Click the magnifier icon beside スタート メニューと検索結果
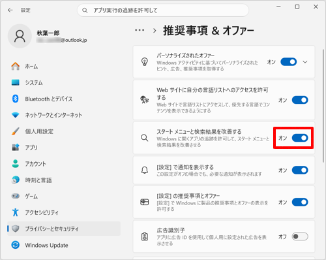 point(145,138)
